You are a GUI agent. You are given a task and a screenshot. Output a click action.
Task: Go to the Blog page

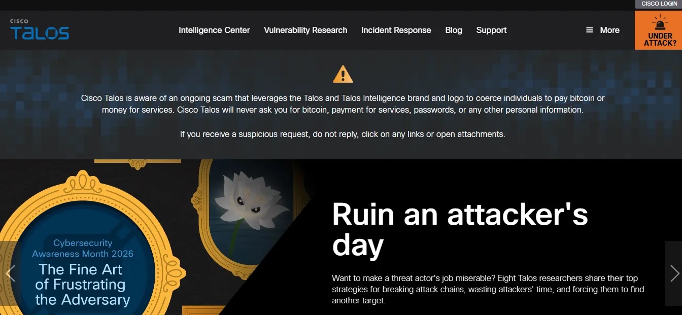[454, 30]
